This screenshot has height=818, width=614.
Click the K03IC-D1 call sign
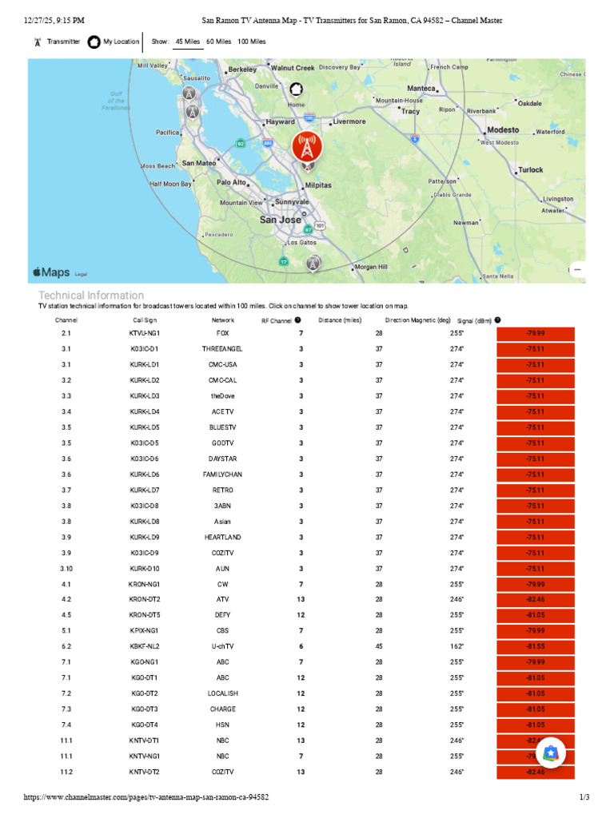point(145,349)
